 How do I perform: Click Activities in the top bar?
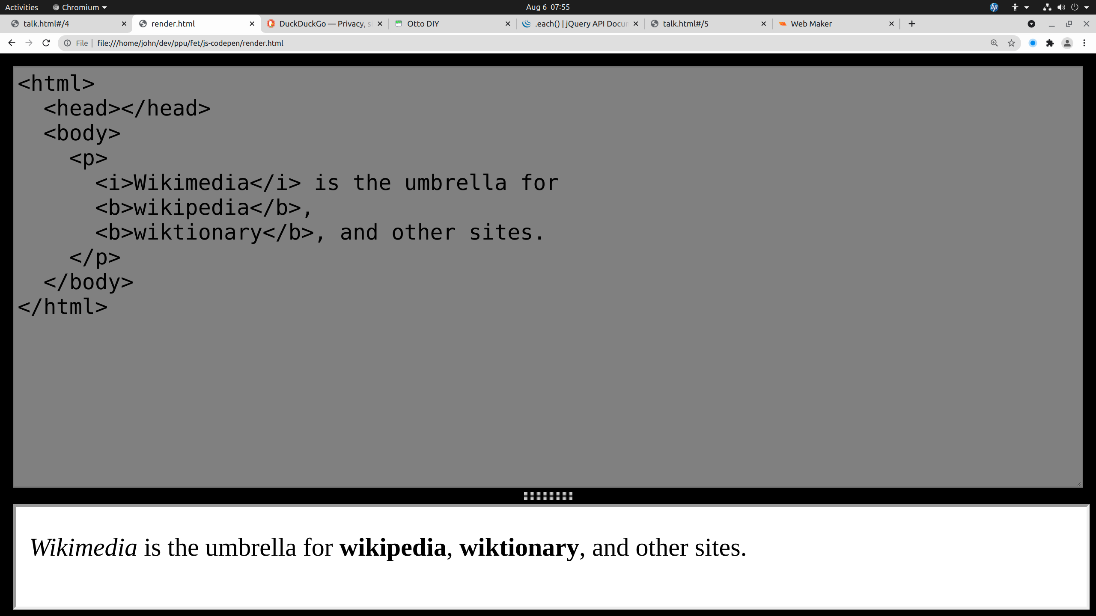[21, 7]
